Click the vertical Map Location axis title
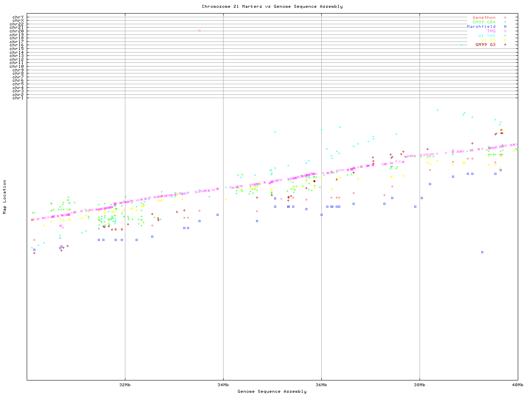 tap(5, 197)
